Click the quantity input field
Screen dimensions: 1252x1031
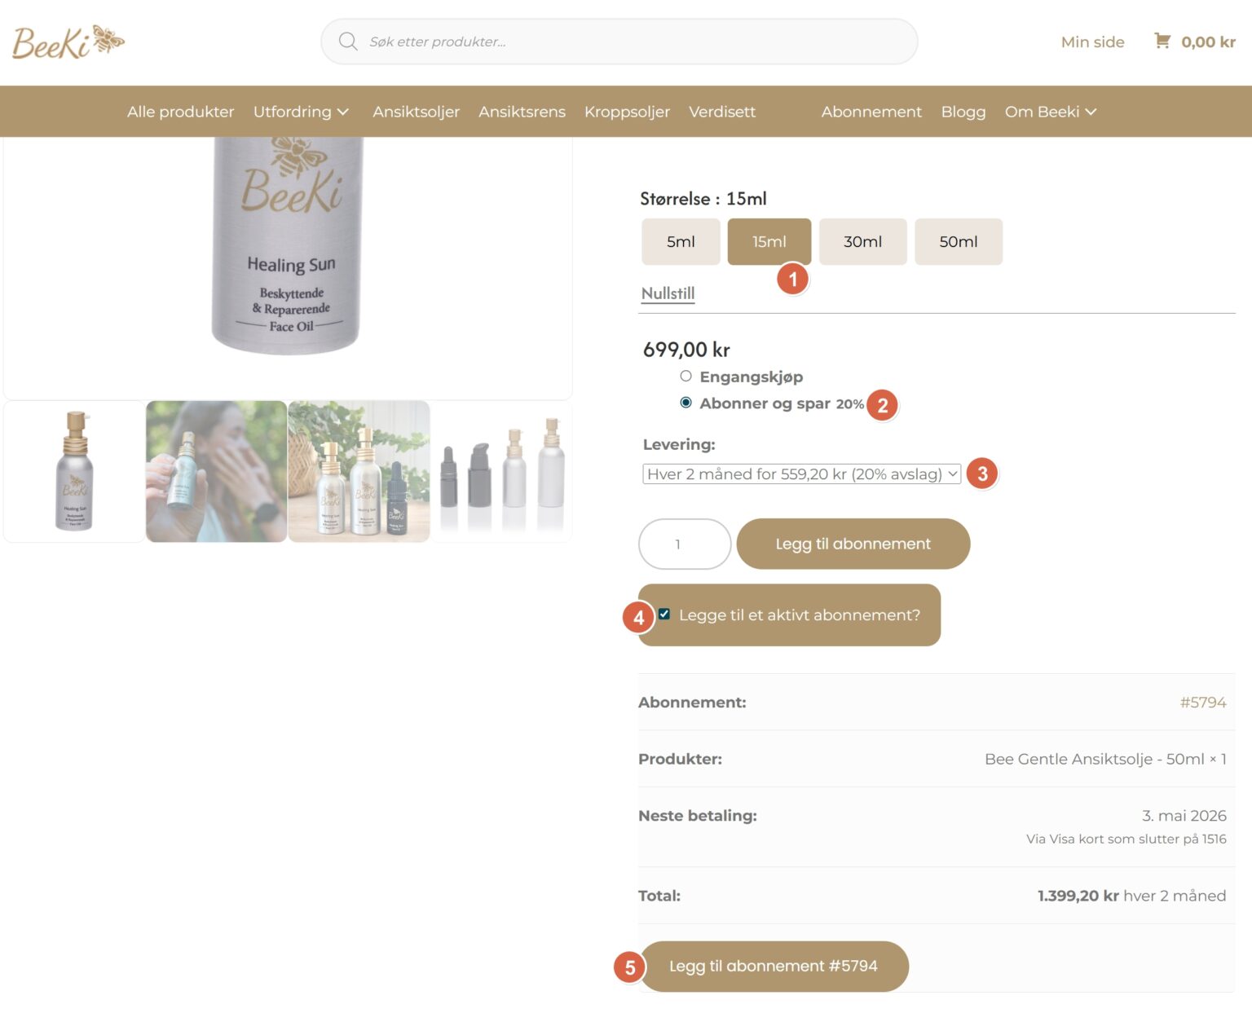(684, 544)
